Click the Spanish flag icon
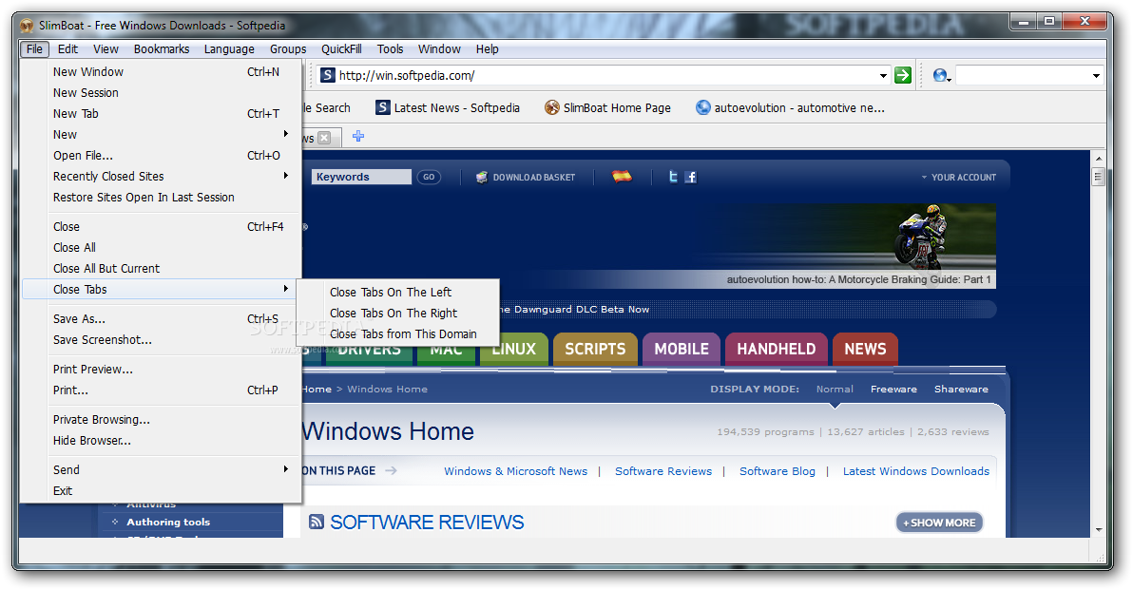The image size is (1133, 590). (622, 176)
